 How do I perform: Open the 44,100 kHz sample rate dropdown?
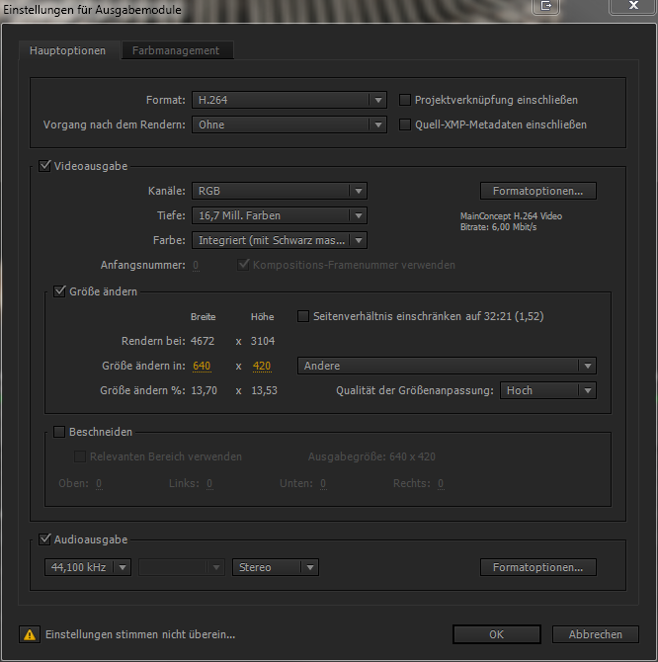pos(88,567)
